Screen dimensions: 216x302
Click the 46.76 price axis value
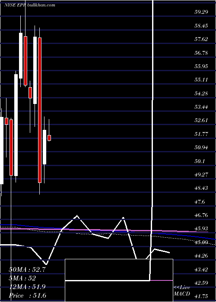[201, 215]
